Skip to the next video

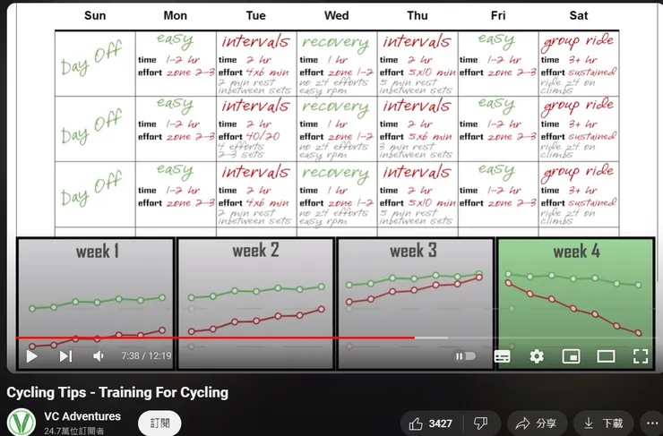coord(65,356)
